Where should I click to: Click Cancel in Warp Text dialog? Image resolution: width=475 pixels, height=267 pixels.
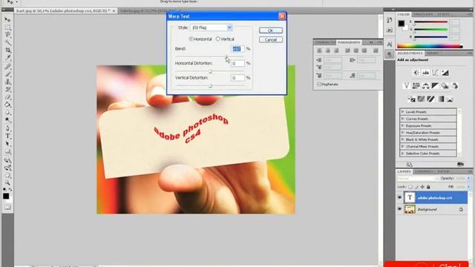[270, 39]
